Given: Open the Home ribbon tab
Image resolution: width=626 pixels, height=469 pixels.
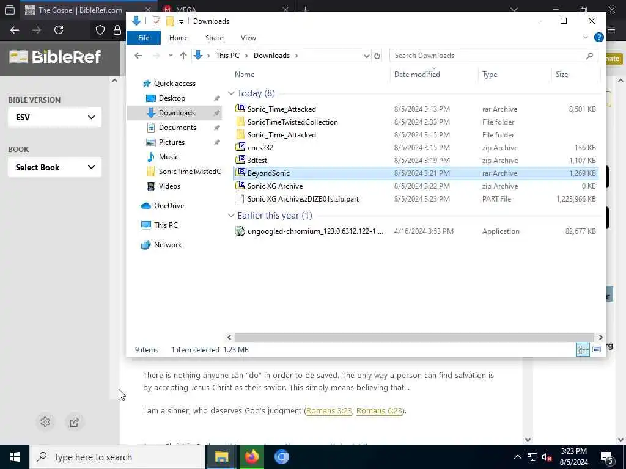Looking at the screenshot, I should point(179,38).
